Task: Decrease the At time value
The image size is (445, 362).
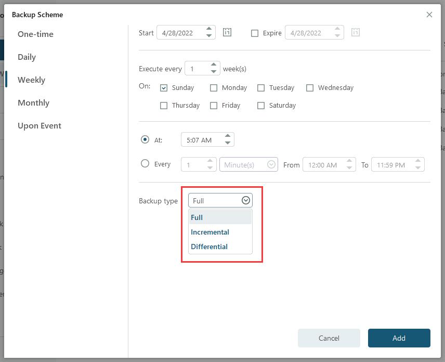Action: (x=228, y=143)
